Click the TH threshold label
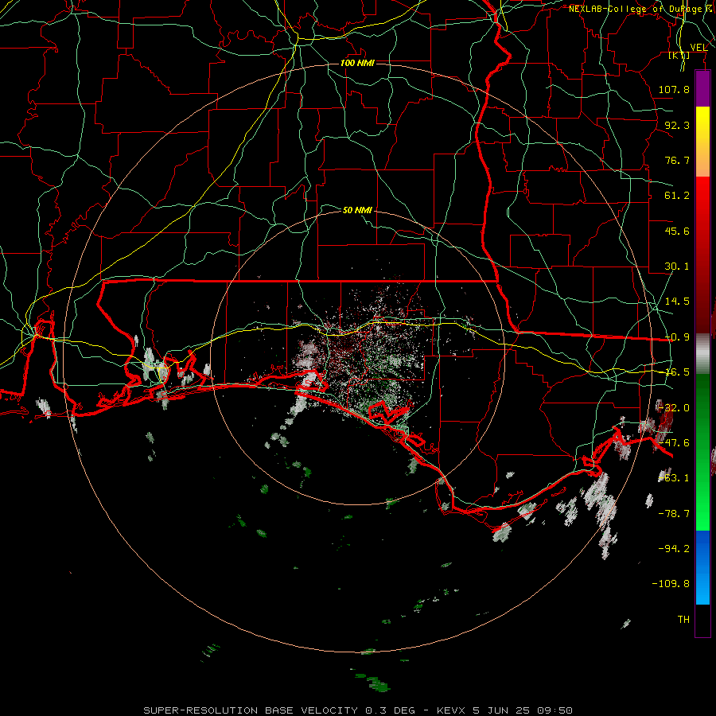The height and width of the screenshot is (716, 716). pos(683,620)
